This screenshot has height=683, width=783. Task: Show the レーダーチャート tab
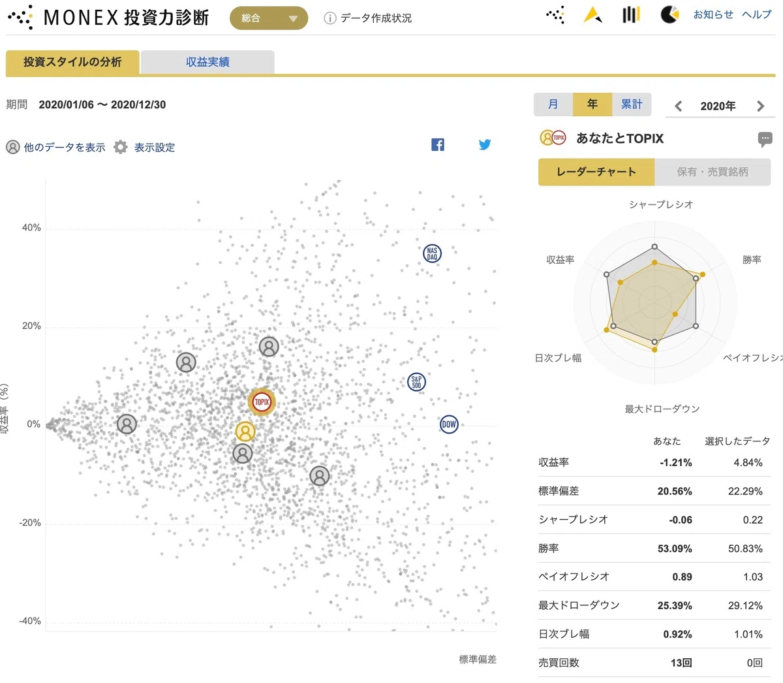coord(596,172)
